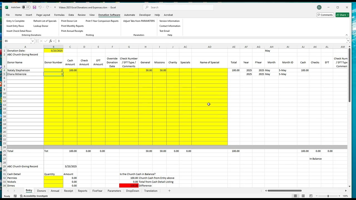Open the Data ribbon tab
Screen dimensions: 356x200
coord(71,15)
